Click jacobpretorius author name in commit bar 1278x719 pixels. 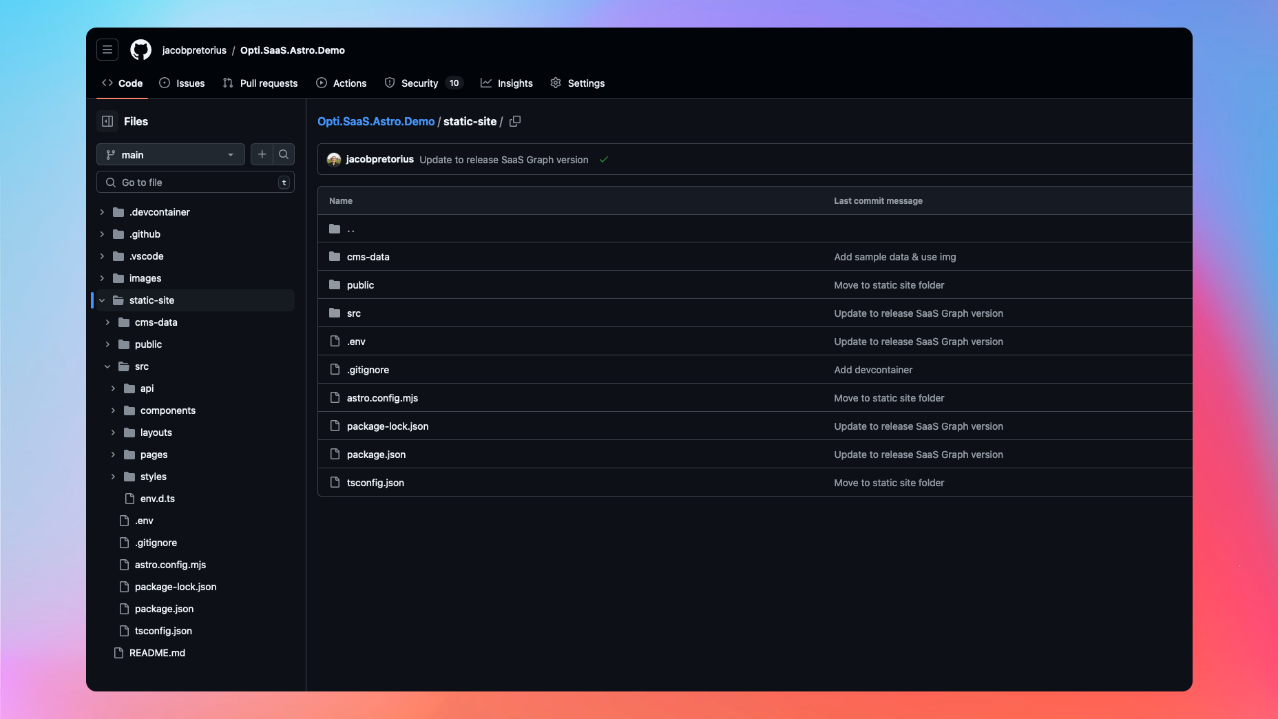(379, 159)
